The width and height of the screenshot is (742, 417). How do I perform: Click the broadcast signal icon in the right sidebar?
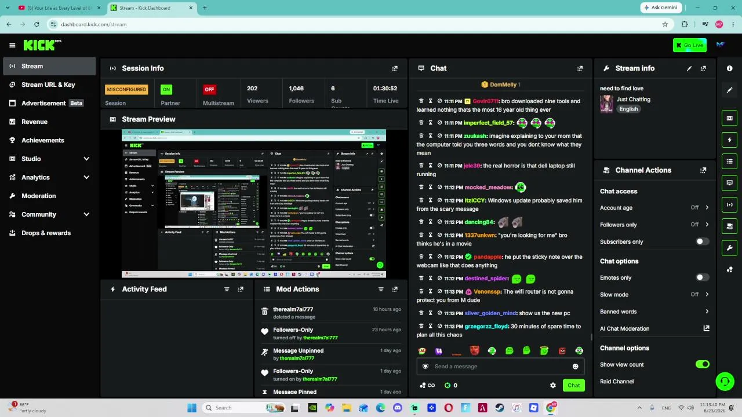coord(729,204)
